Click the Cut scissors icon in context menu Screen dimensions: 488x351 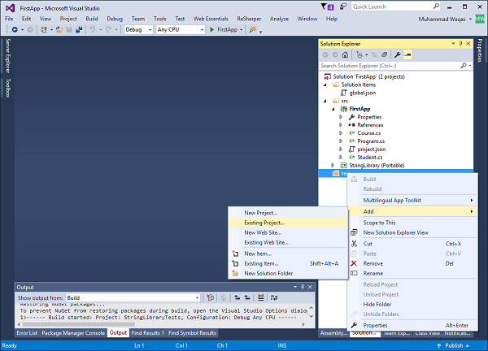pyautogui.click(x=354, y=243)
